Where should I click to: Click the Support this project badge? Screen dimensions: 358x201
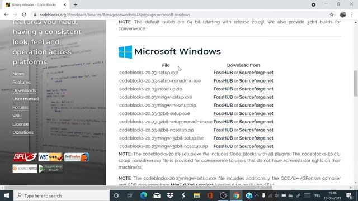51,169
